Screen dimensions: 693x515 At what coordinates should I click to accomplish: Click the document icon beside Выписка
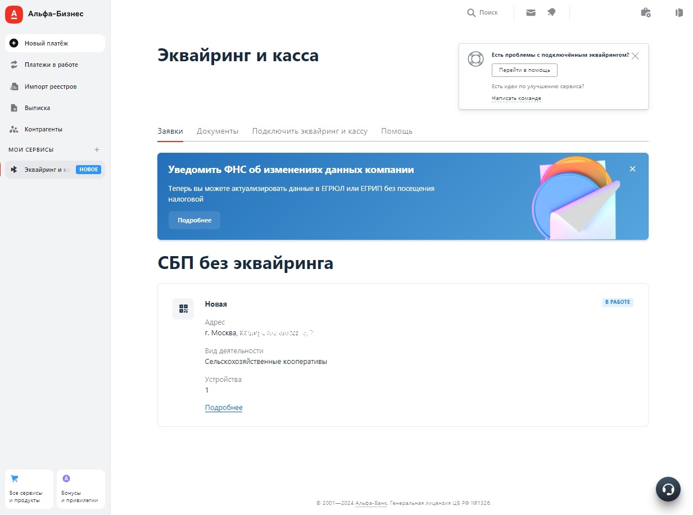pos(14,108)
